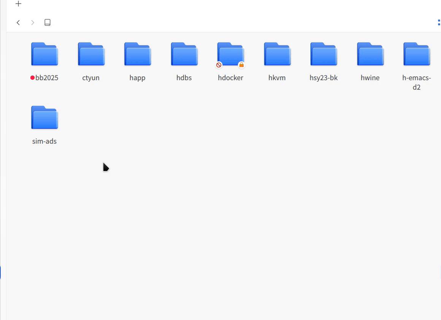Viewport: 441px width, 320px height.
Task: Click the ctyun folder name
Action: [x=91, y=78]
